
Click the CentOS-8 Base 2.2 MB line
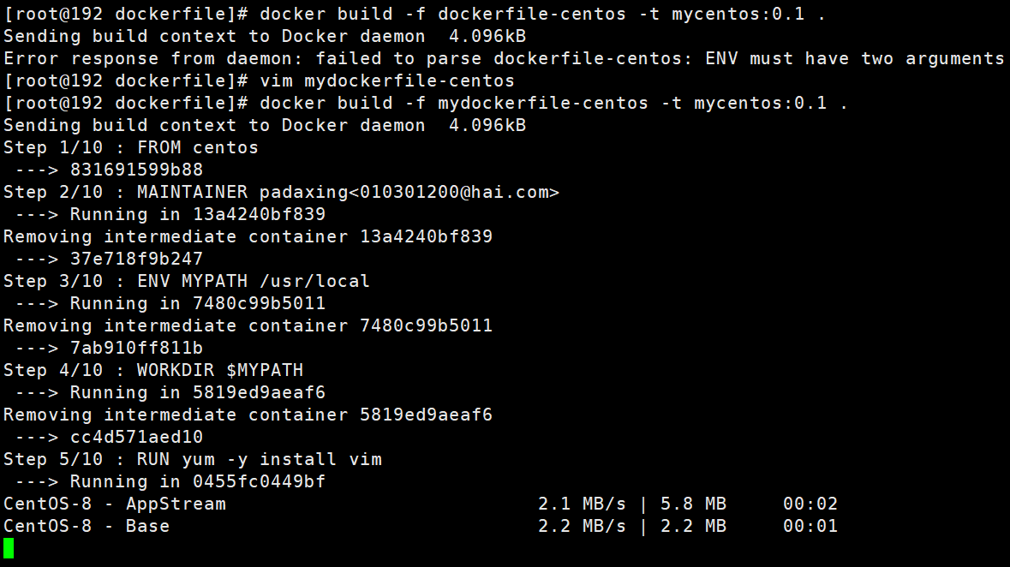(421, 527)
